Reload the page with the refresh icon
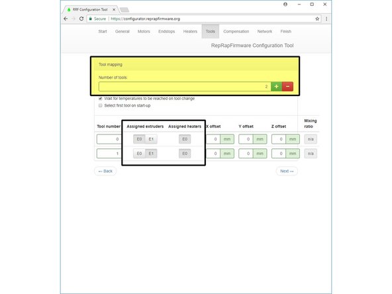Image resolution: width=392 pixels, height=294 pixels. 81,19
